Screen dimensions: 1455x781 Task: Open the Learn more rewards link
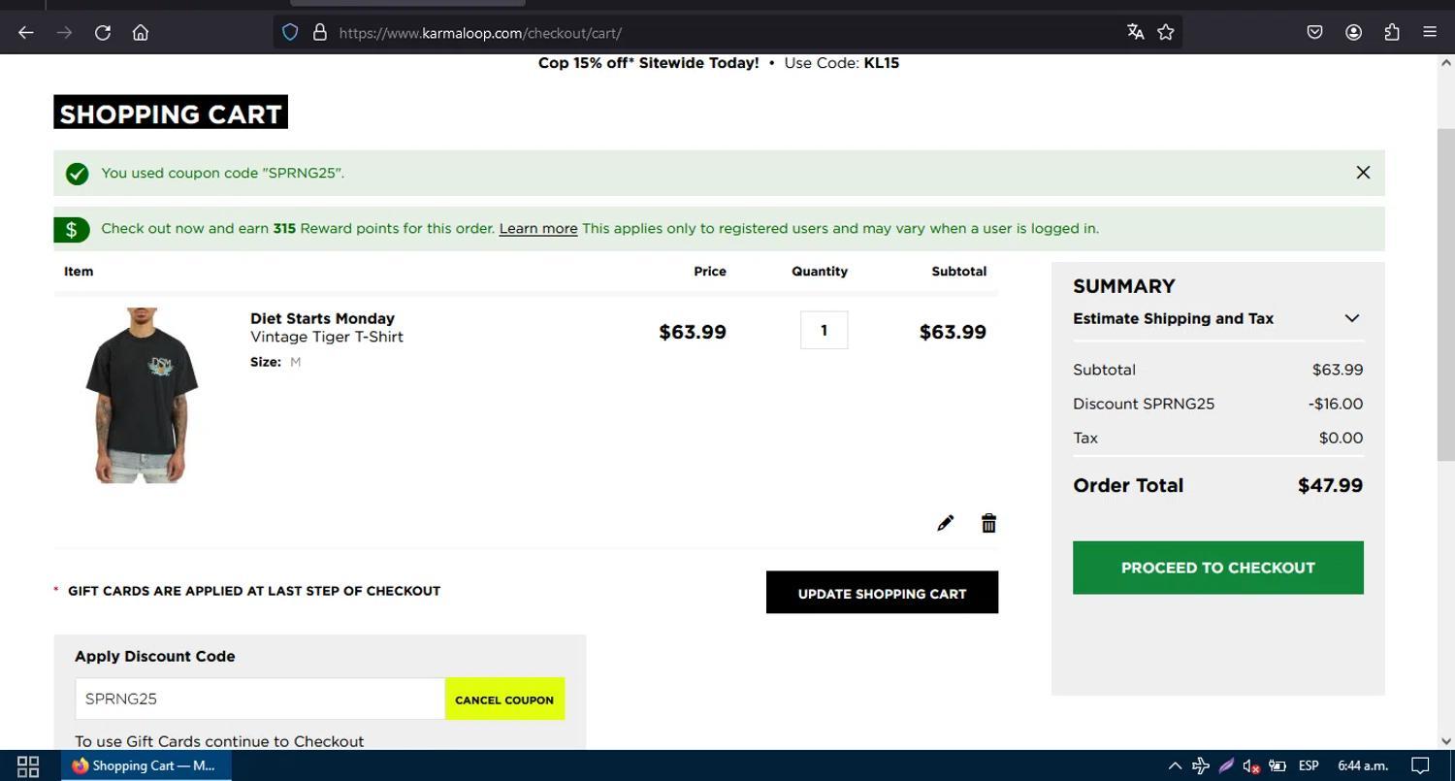click(x=538, y=229)
